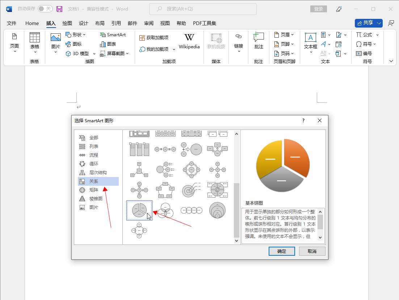Open the pen/coming soon icon
This screenshot has width=399, height=300.
coord(339,9)
